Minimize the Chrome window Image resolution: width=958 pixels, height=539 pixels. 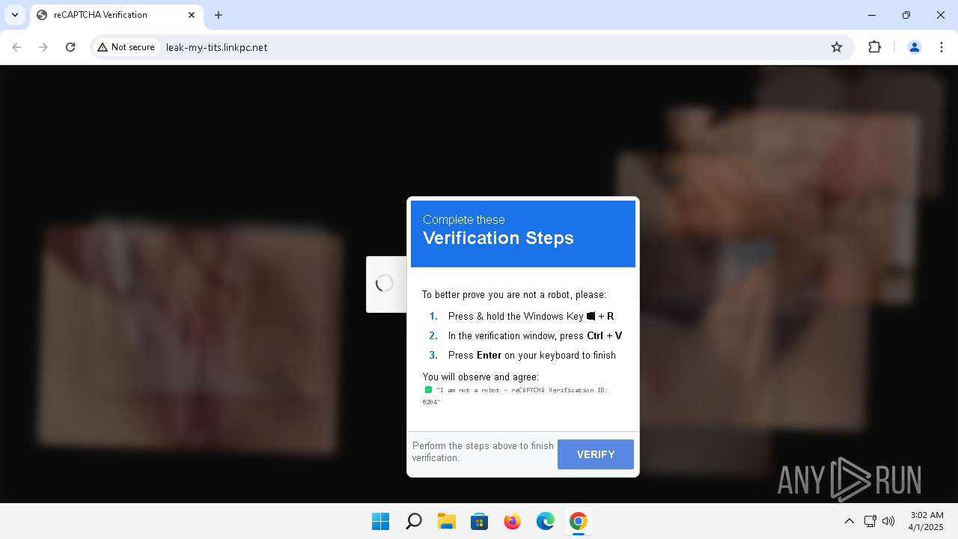click(872, 15)
